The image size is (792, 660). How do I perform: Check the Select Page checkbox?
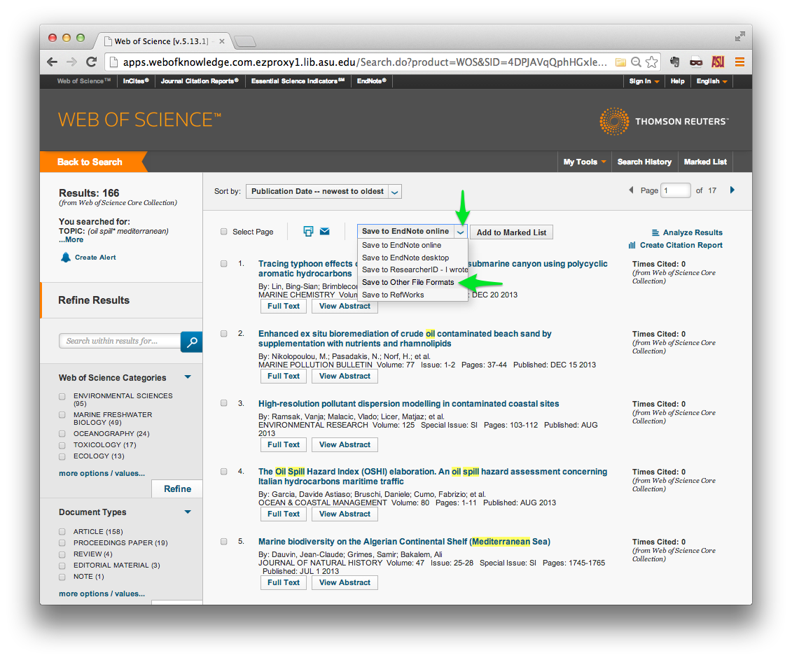coord(224,232)
